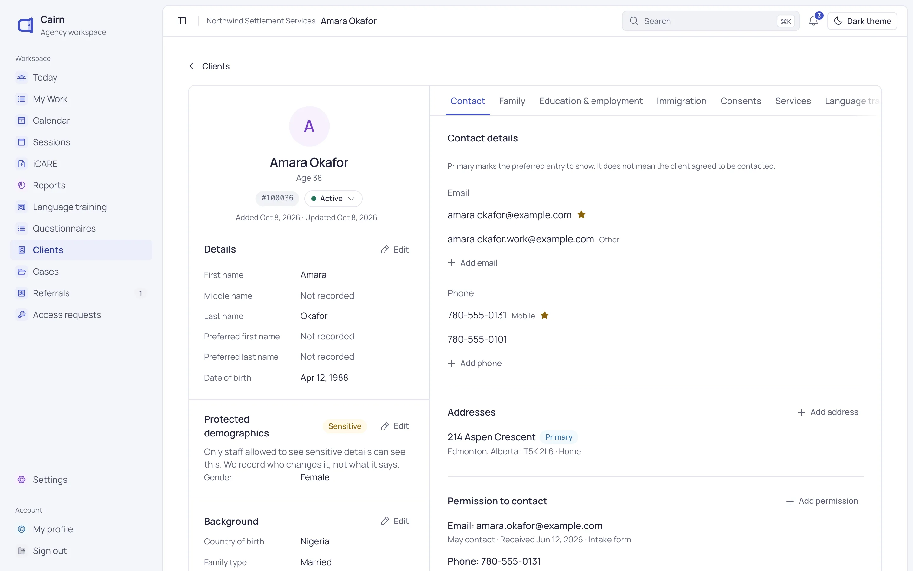The width and height of the screenshot is (913, 571).
Task: Click the Cairn logo icon
Action: 26,26
